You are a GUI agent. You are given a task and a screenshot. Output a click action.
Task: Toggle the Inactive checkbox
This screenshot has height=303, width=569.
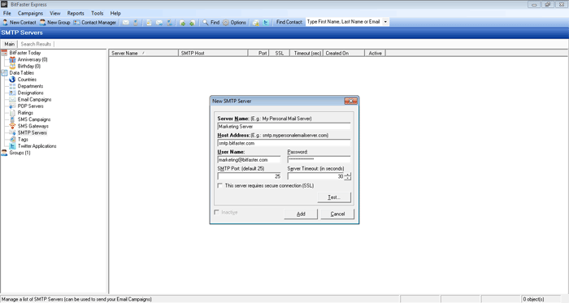217,212
